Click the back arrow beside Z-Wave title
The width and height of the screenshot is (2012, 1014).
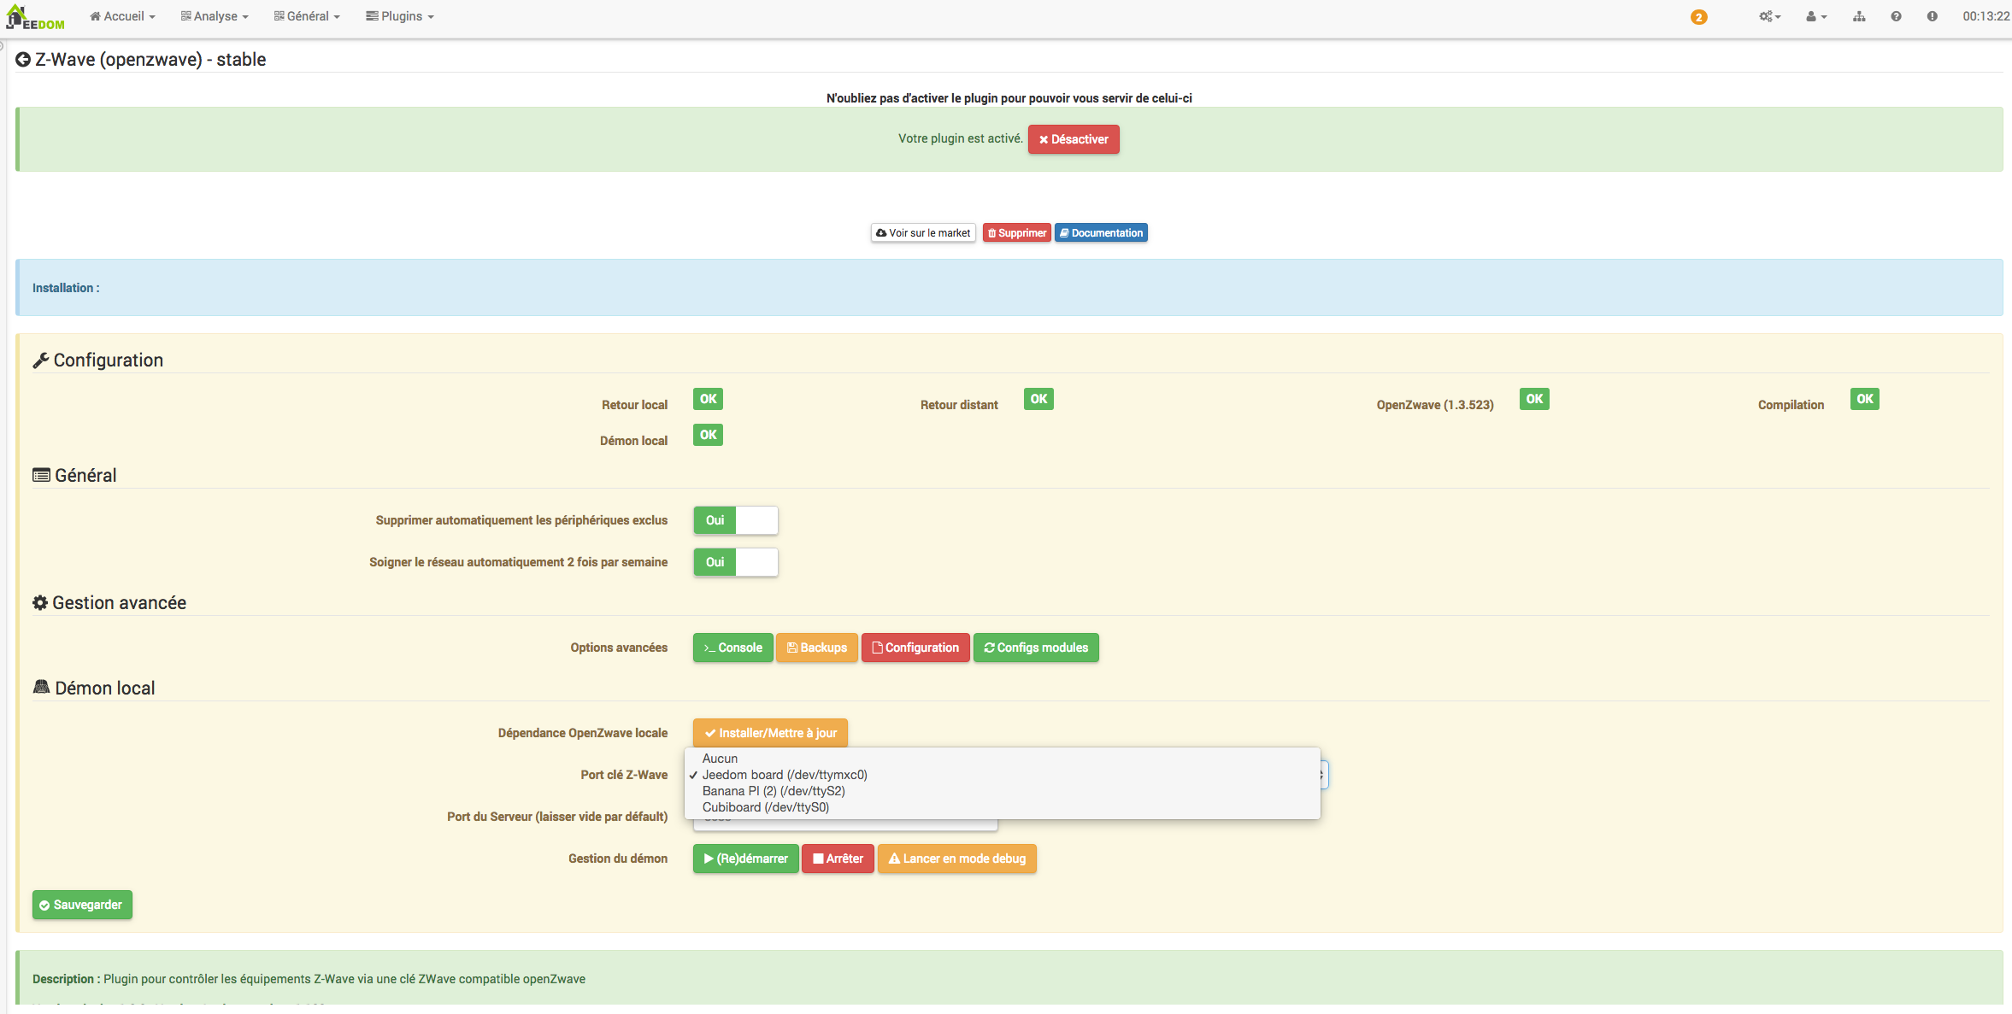pyautogui.click(x=23, y=60)
